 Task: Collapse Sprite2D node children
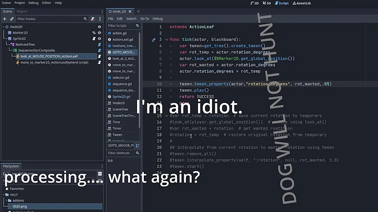[6, 38]
